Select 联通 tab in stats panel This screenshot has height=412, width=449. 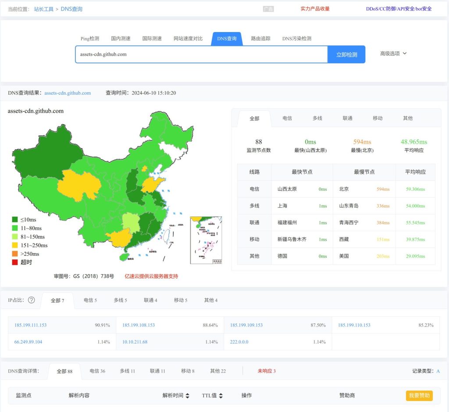pyautogui.click(x=347, y=118)
